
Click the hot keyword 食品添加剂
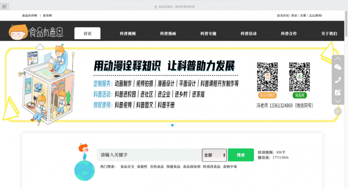(x=191, y=166)
